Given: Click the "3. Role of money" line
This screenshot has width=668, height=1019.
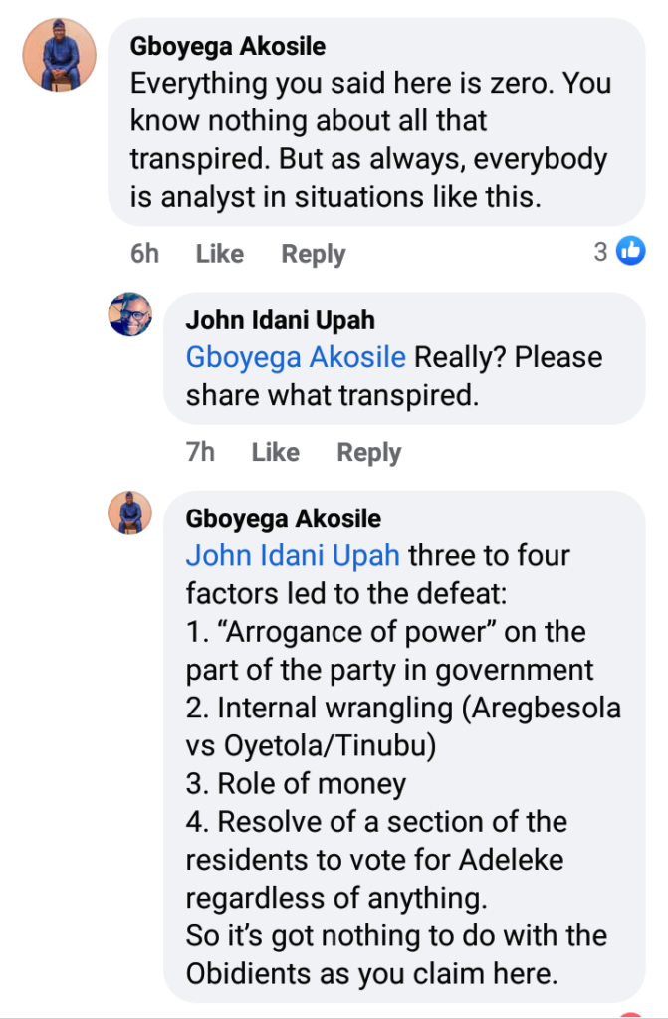Looking at the screenshot, I should tap(296, 783).
